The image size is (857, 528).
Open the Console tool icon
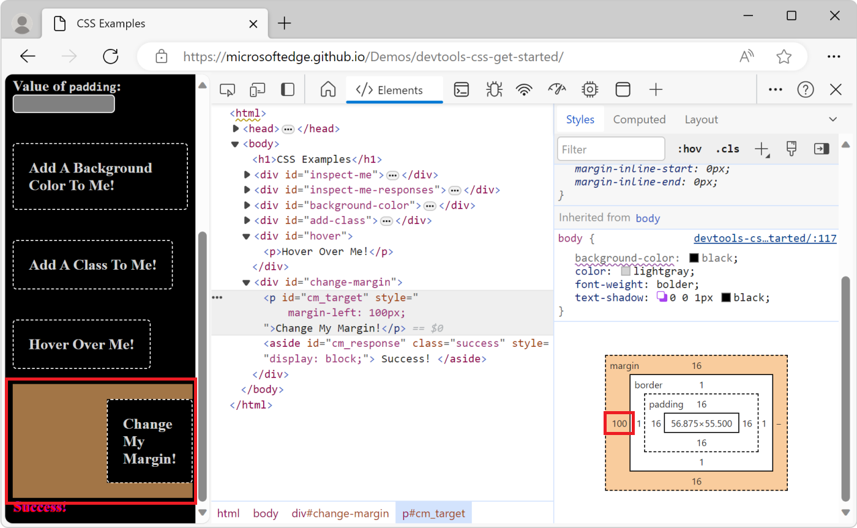click(462, 90)
